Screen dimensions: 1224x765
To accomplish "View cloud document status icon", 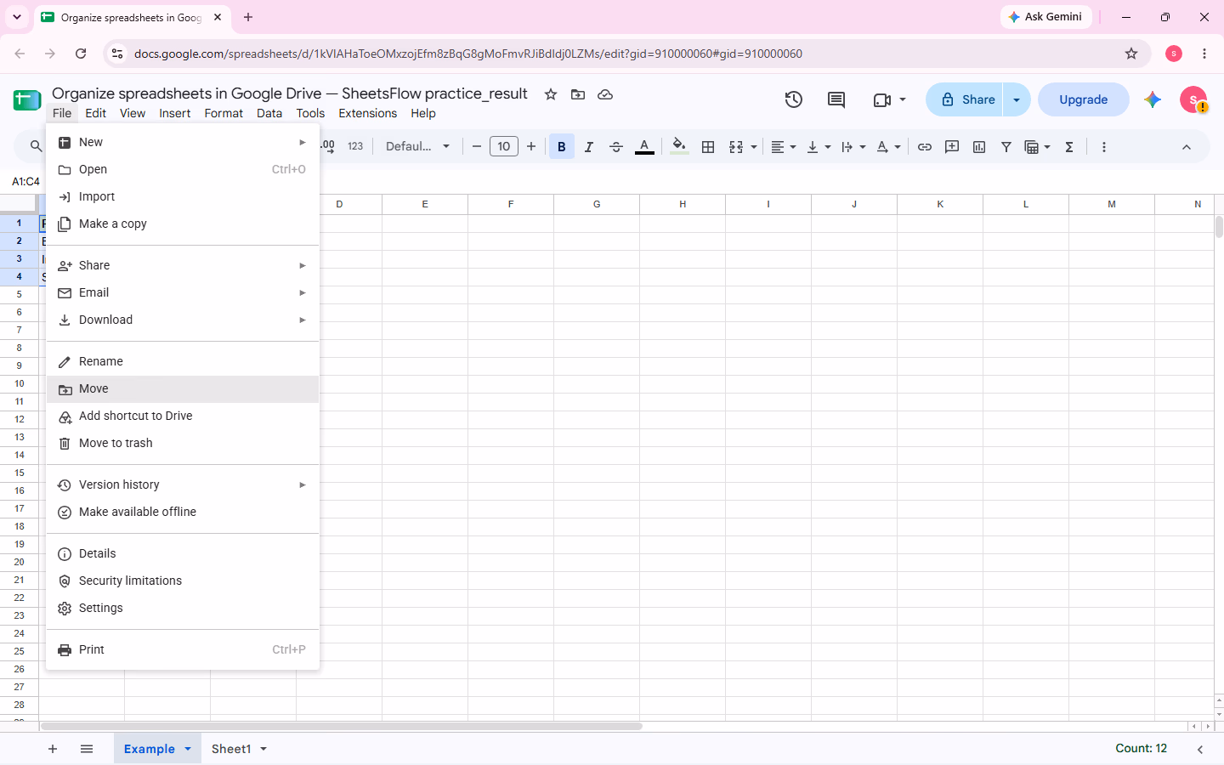I will click(605, 94).
